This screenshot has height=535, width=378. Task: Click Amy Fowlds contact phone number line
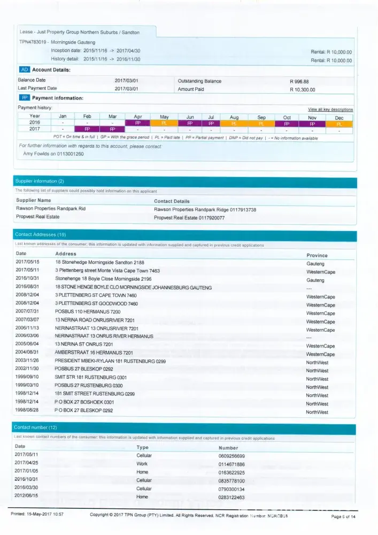pyautogui.click(x=50, y=154)
